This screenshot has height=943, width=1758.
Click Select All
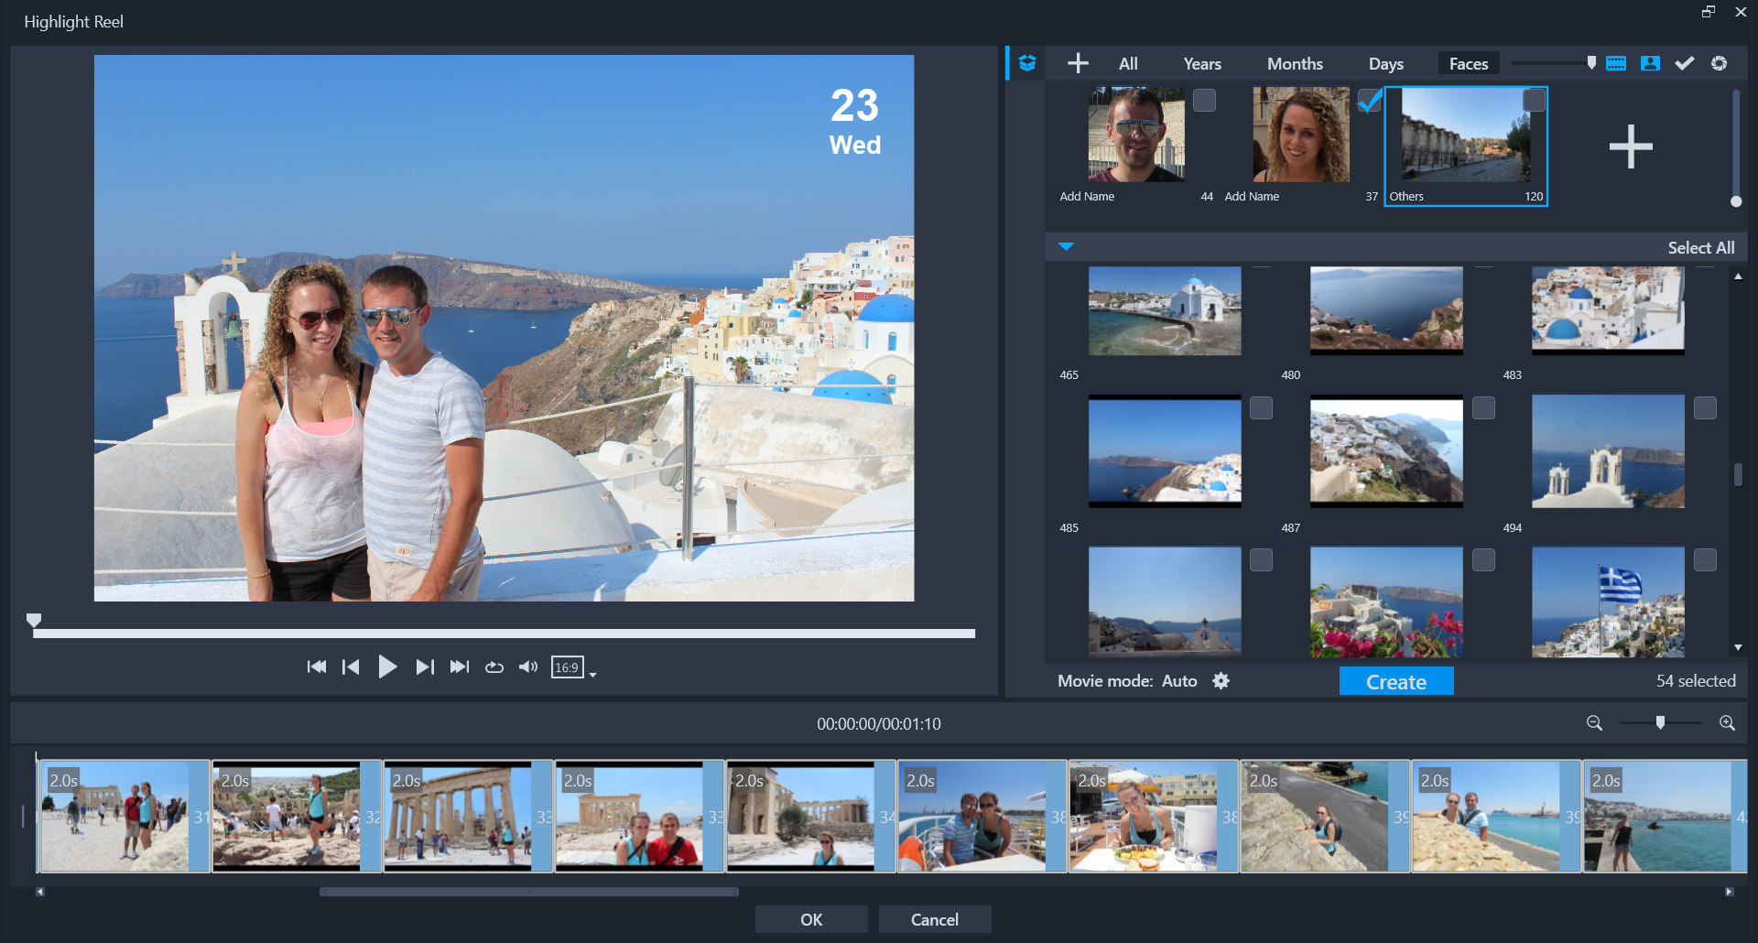tap(1700, 247)
